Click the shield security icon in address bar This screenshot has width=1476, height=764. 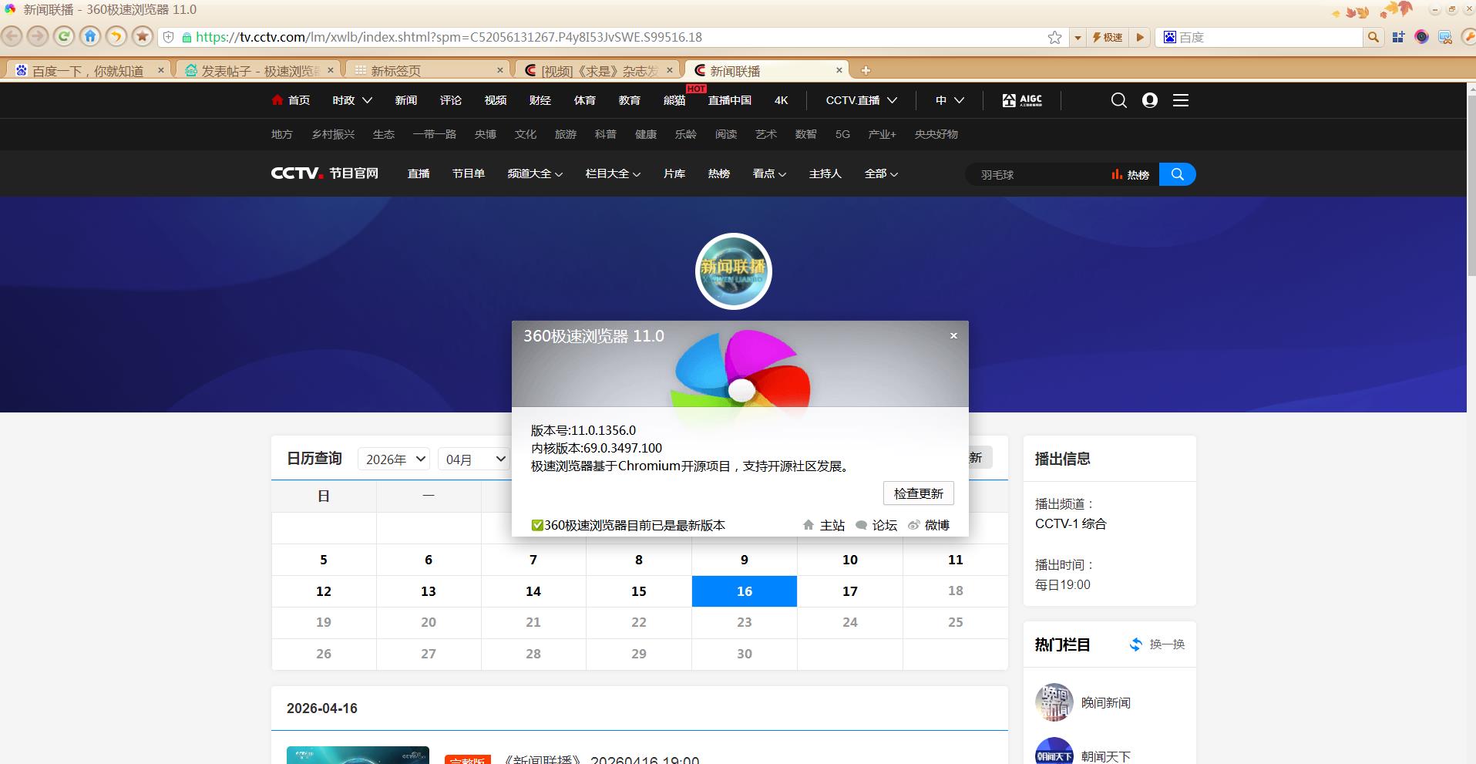(169, 37)
